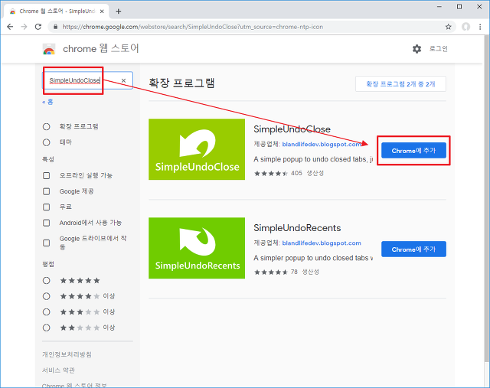Click the 확장 프로그램 2개 중 2개 button
The height and width of the screenshot is (388, 490).
click(x=400, y=84)
